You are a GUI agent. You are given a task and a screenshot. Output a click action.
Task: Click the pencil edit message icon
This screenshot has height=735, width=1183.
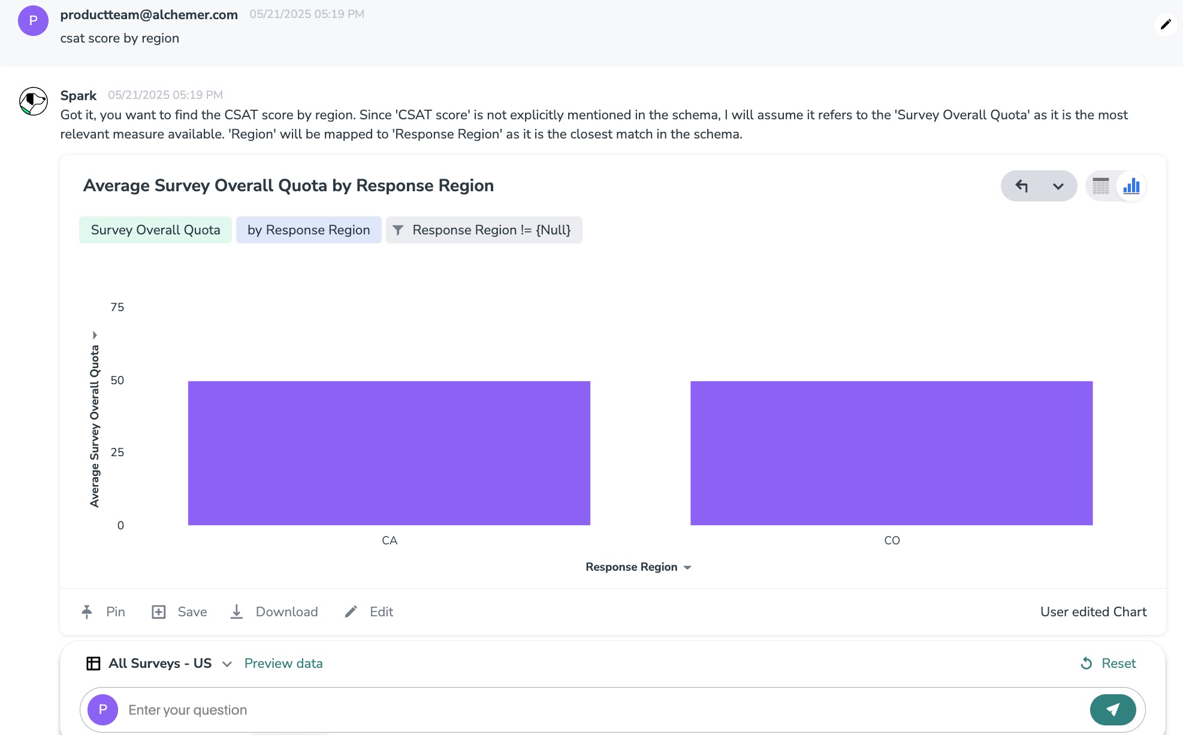click(1165, 25)
